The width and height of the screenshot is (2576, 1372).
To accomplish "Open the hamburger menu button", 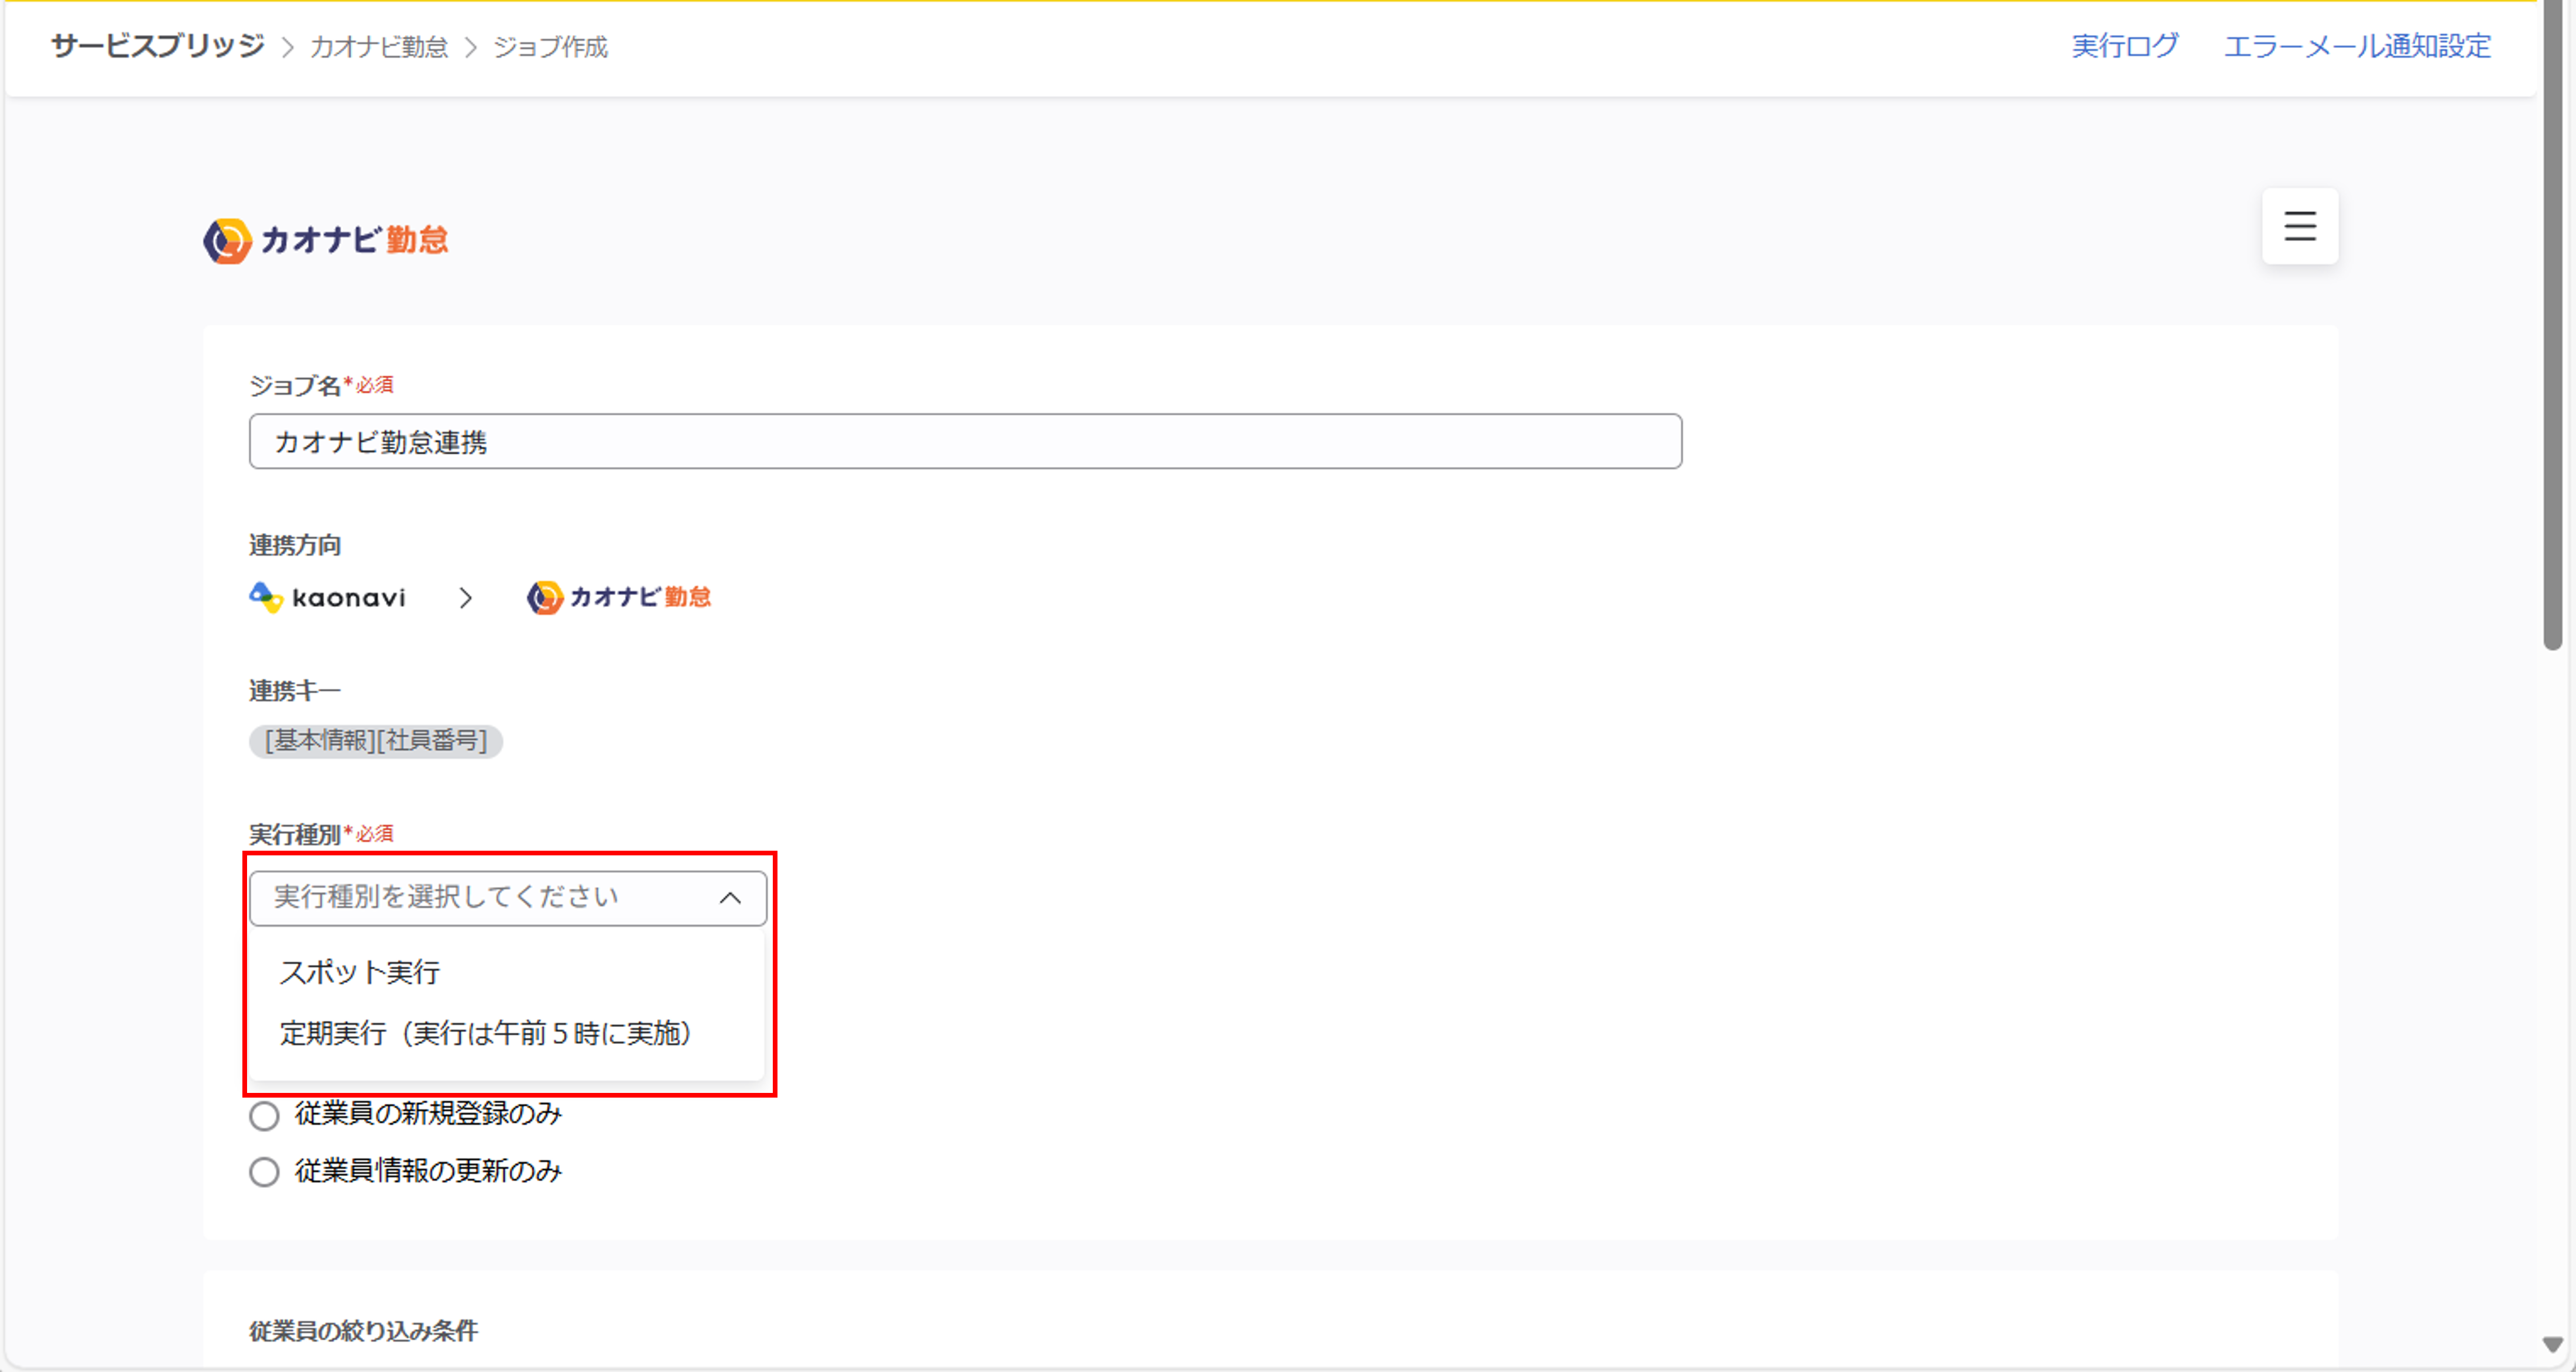I will pyautogui.click(x=2299, y=226).
